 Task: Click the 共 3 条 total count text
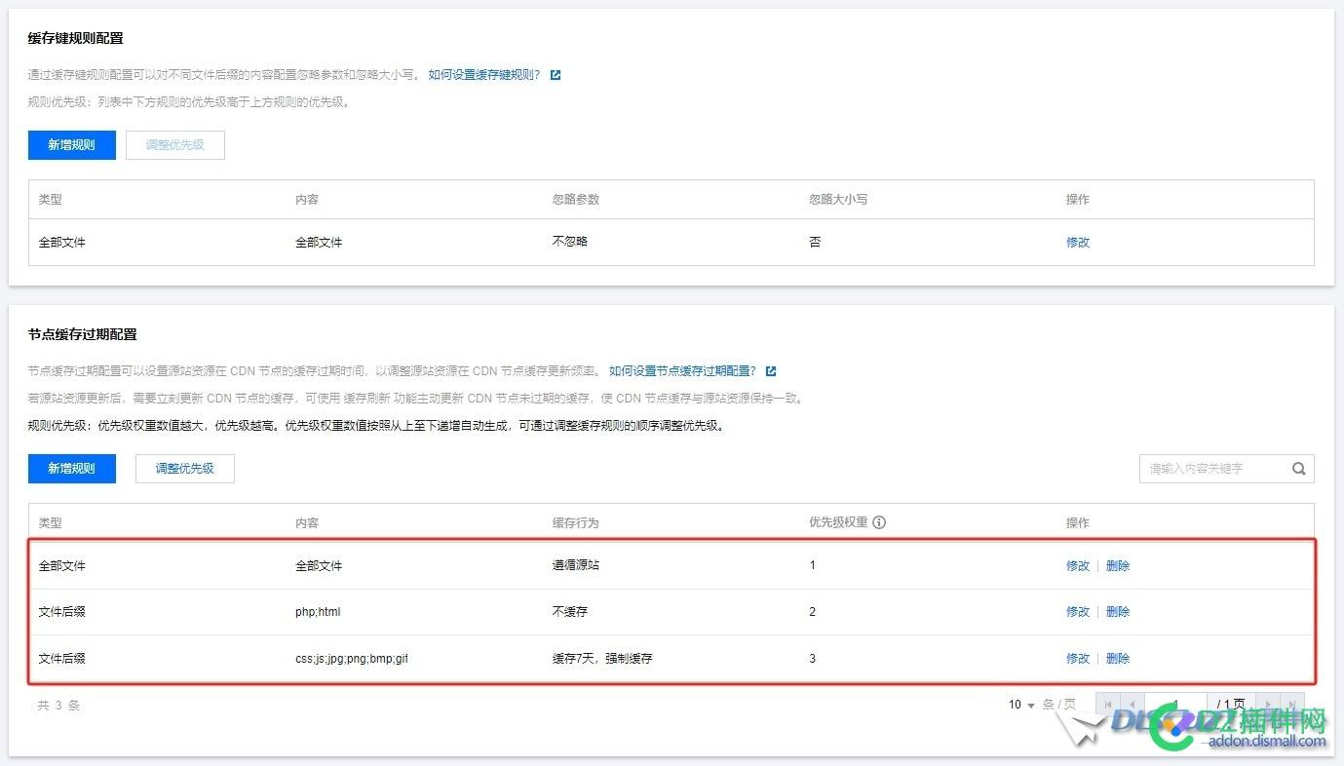coord(58,706)
